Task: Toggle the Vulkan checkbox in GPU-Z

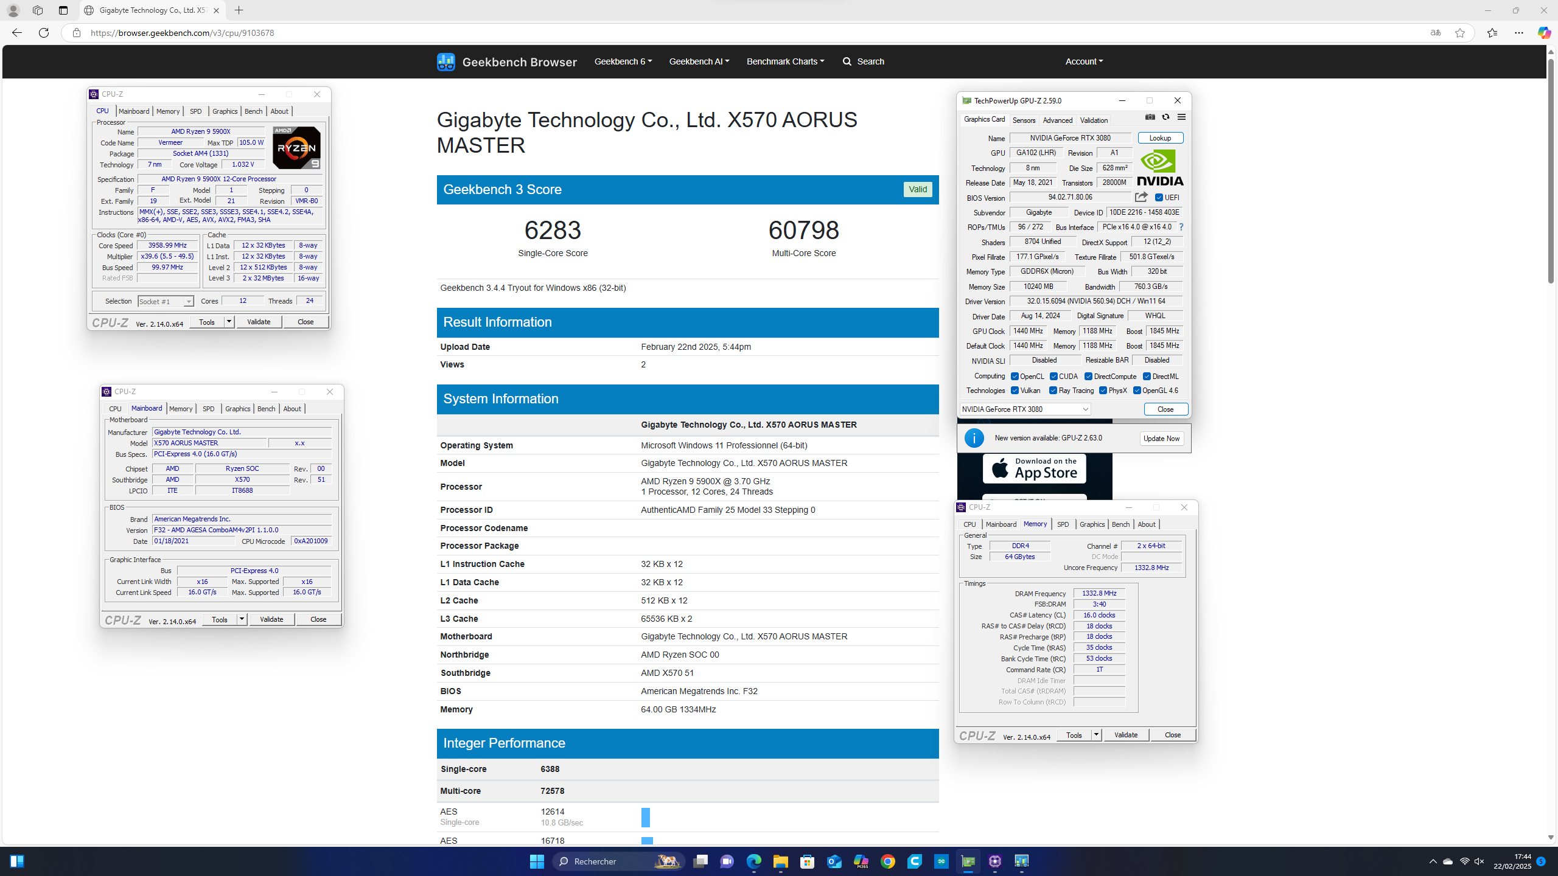Action: tap(1015, 391)
